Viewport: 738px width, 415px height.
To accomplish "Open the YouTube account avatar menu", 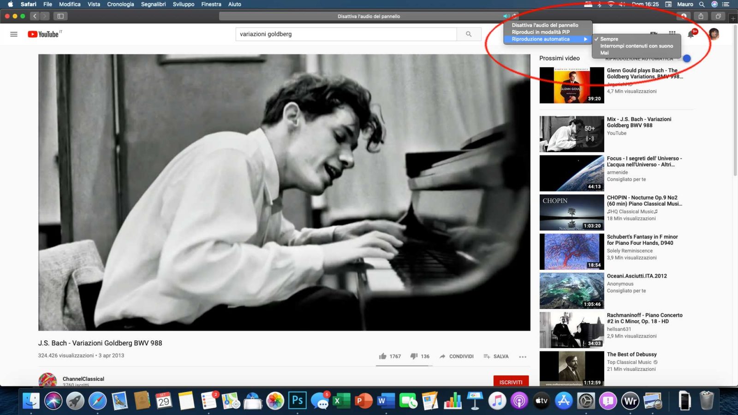I will [714, 34].
